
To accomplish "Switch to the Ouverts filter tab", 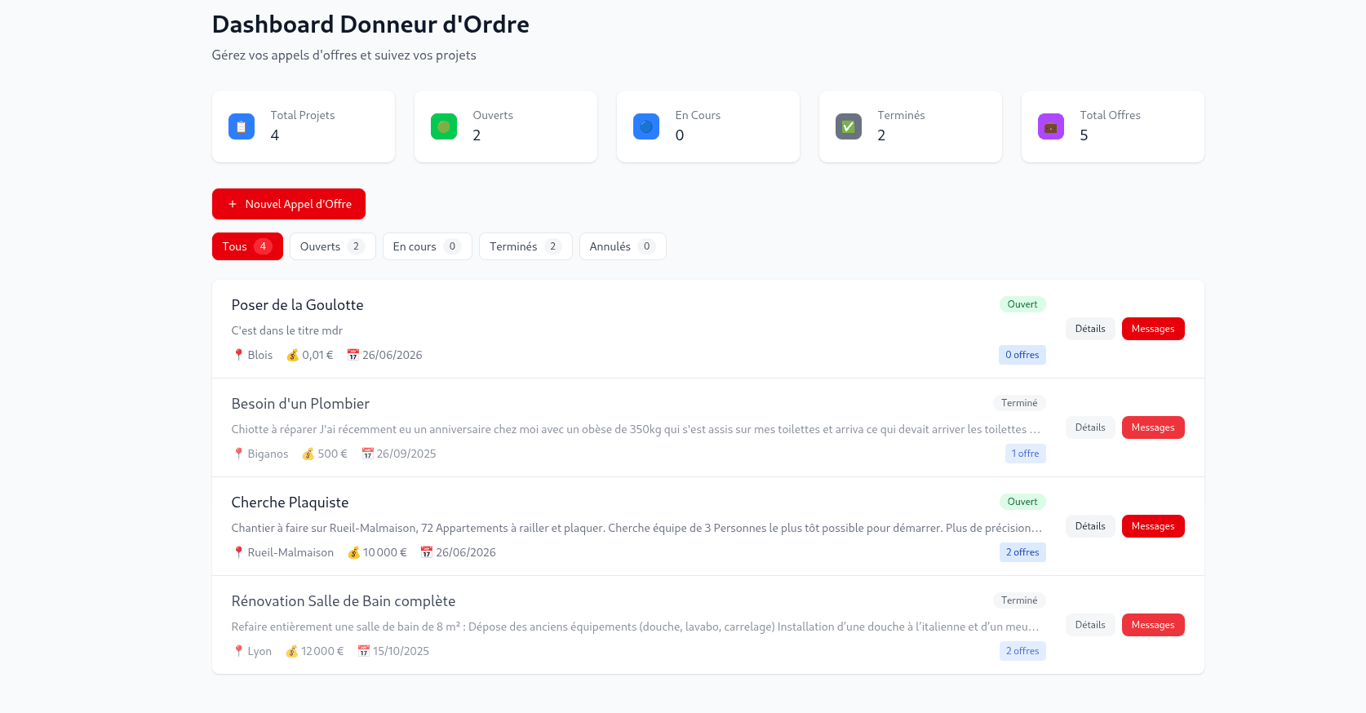I will click(332, 246).
